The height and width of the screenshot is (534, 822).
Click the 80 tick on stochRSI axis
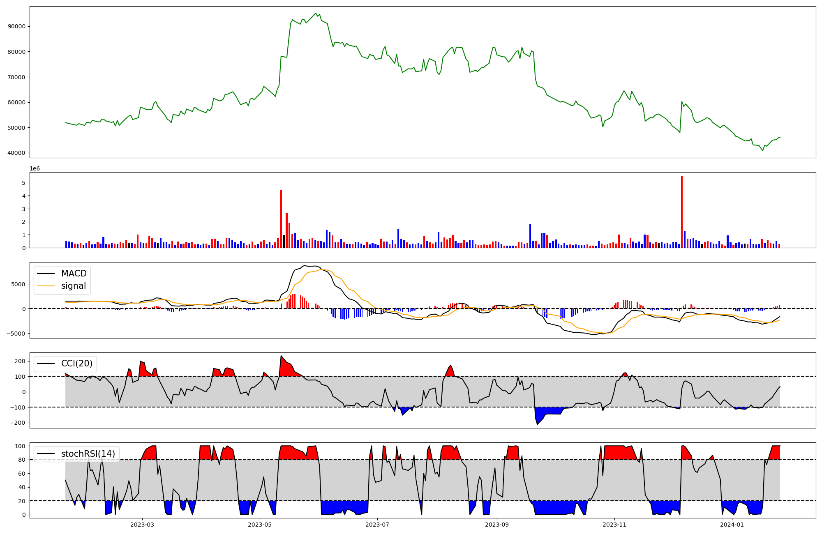pos(22,460)
